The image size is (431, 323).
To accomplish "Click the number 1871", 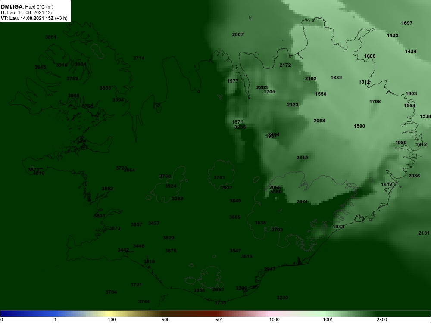I will (x=237, y=122).
